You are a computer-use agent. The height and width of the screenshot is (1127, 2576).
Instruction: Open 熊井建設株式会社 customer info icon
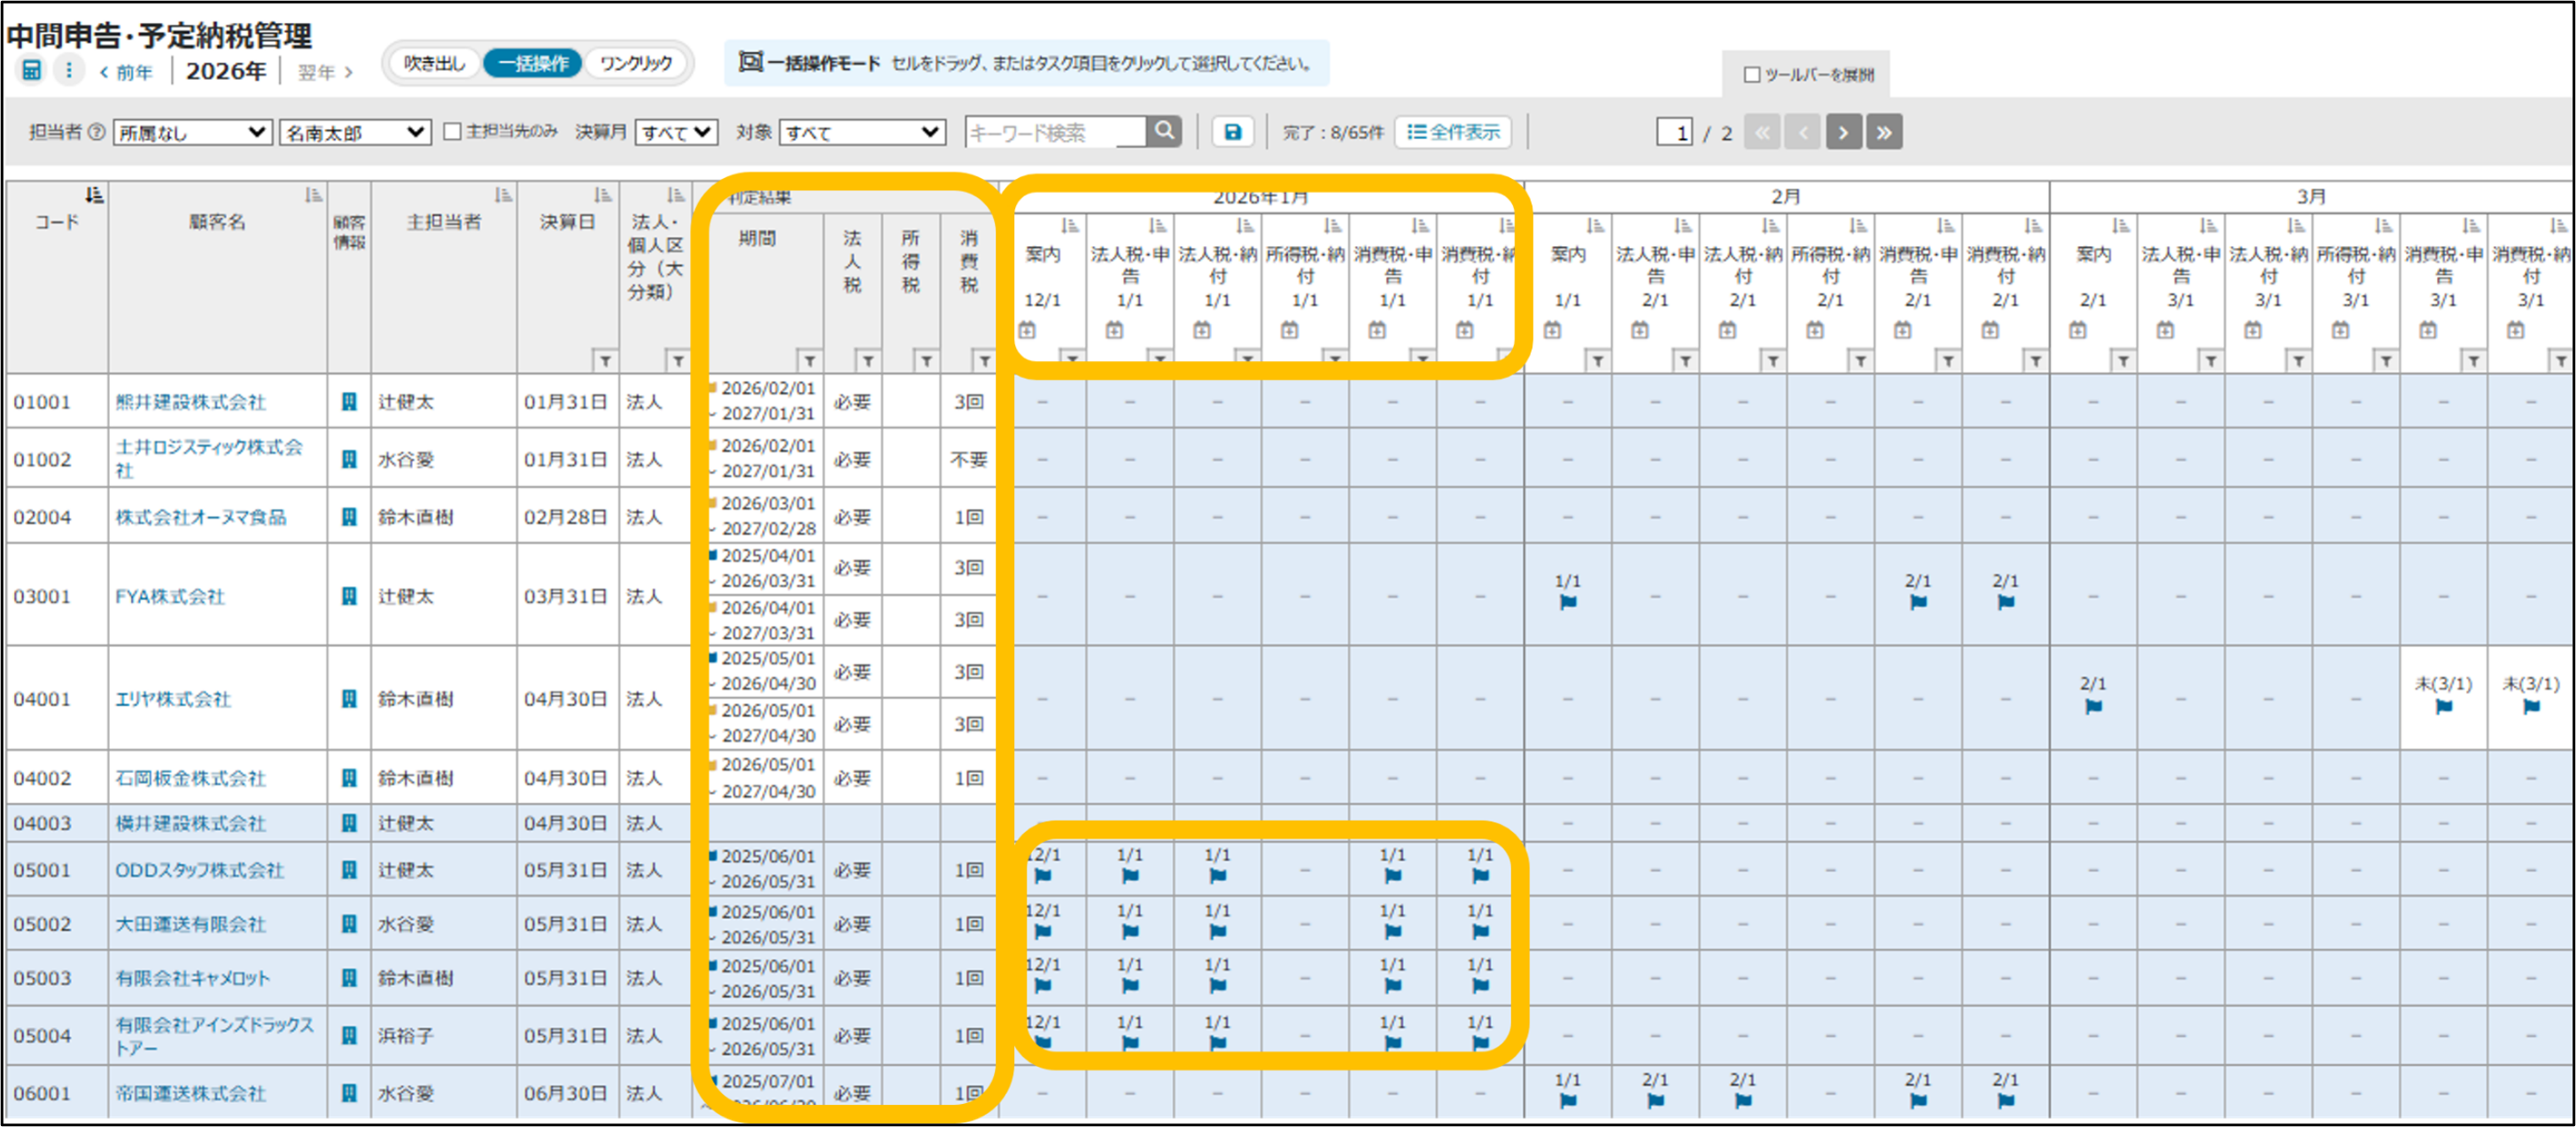tap(349, 402)
